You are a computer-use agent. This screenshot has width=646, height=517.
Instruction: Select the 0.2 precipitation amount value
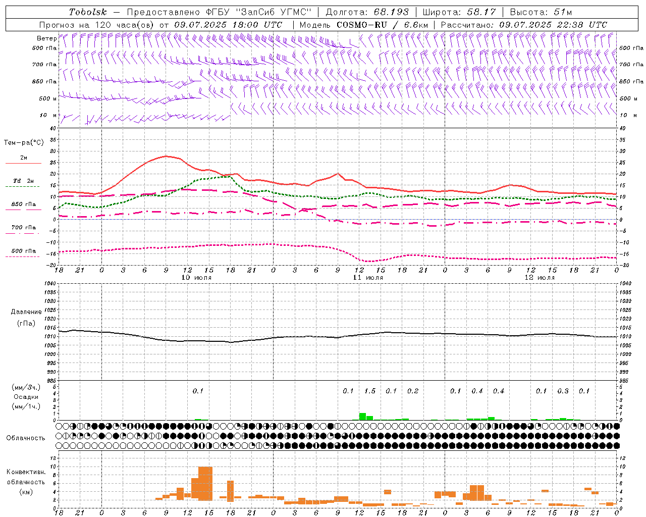coord(413,391)
